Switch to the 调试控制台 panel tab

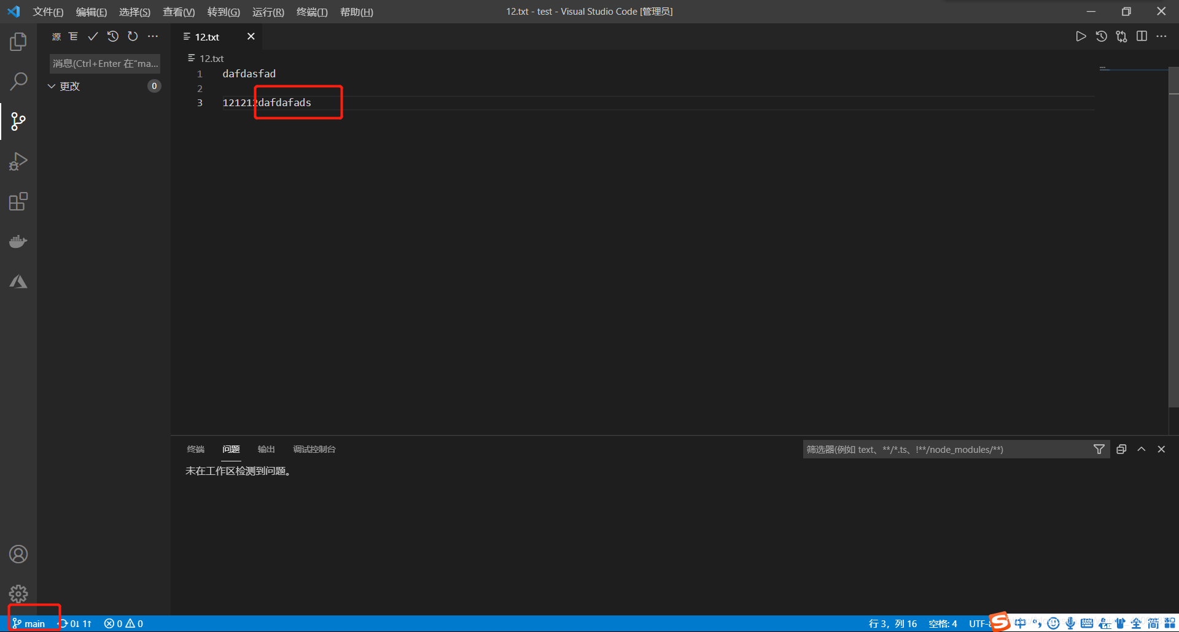[314, 449]
